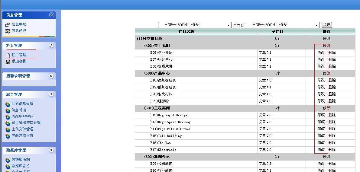Click the 信息修改 edit icon
Image resolution: width=360 pixels, height=172 pixels.
tap(8, 31)
